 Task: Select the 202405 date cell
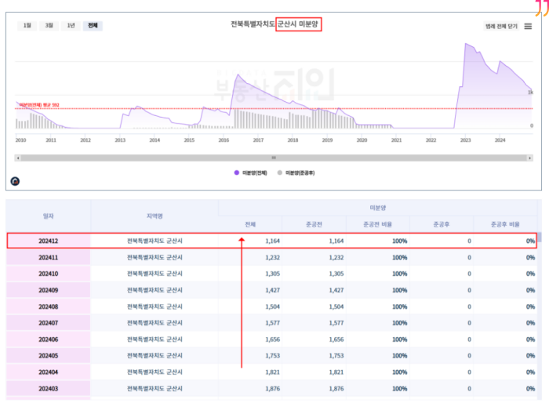tap(49, 355)
